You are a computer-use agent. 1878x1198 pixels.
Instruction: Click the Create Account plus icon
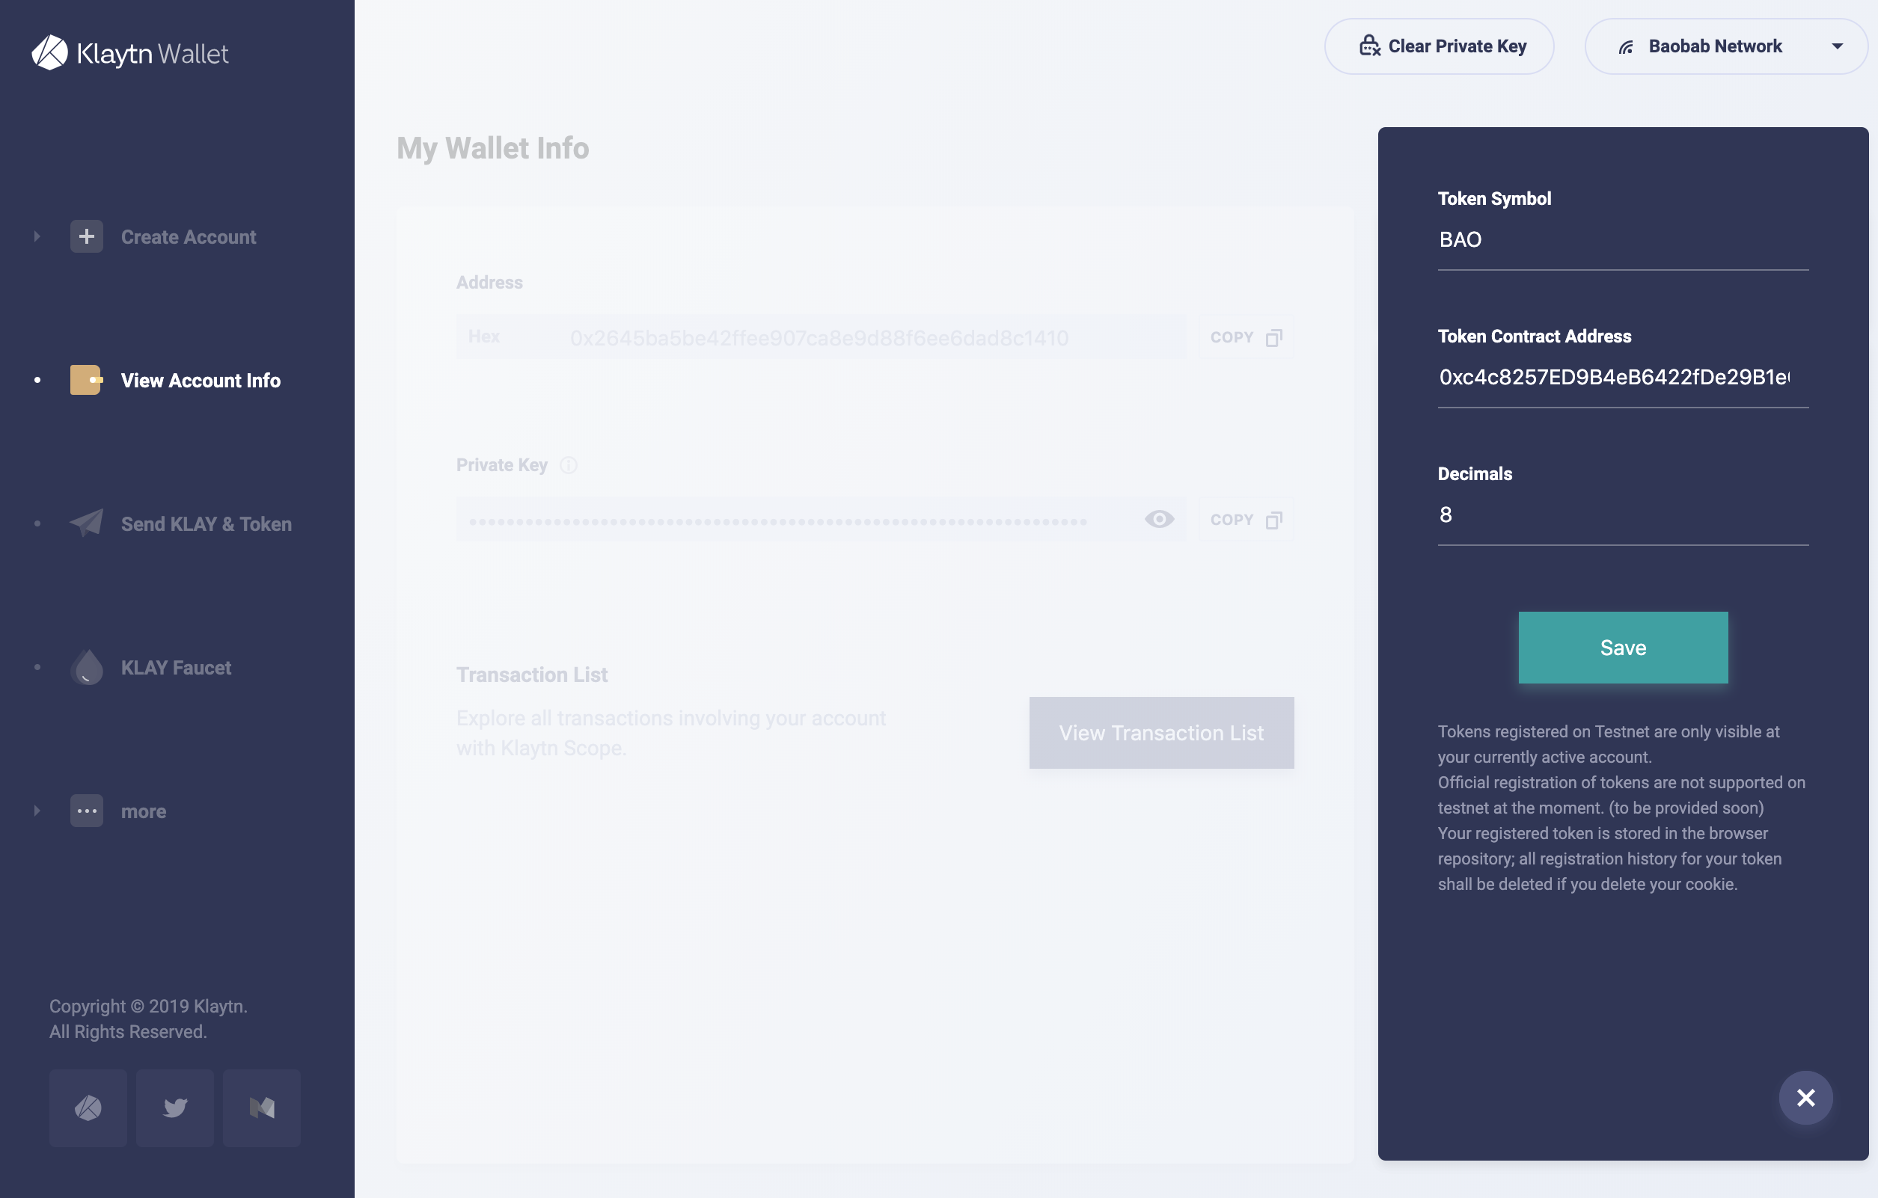pos(86,236)
